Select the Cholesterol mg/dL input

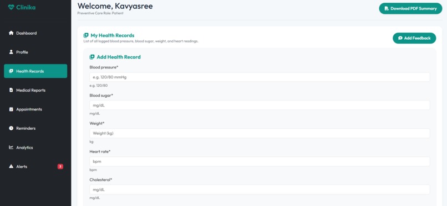click(260, 189)
